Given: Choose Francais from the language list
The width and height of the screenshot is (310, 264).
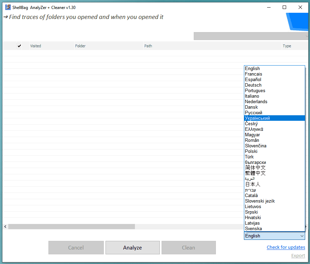Looking at the screenshot, I should (274, 74).
